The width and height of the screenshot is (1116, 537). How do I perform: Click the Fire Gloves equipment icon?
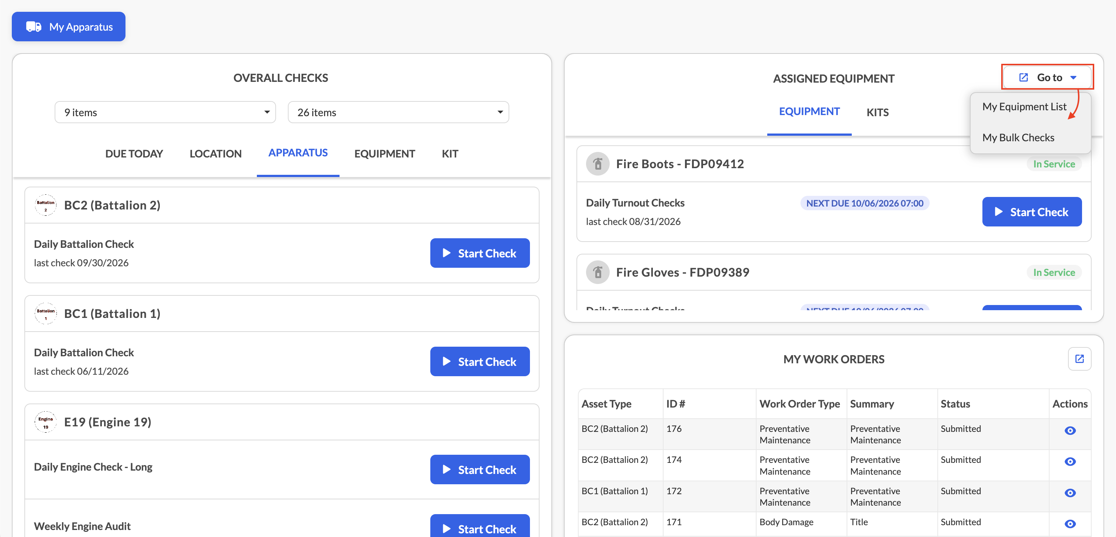(597, 273)
